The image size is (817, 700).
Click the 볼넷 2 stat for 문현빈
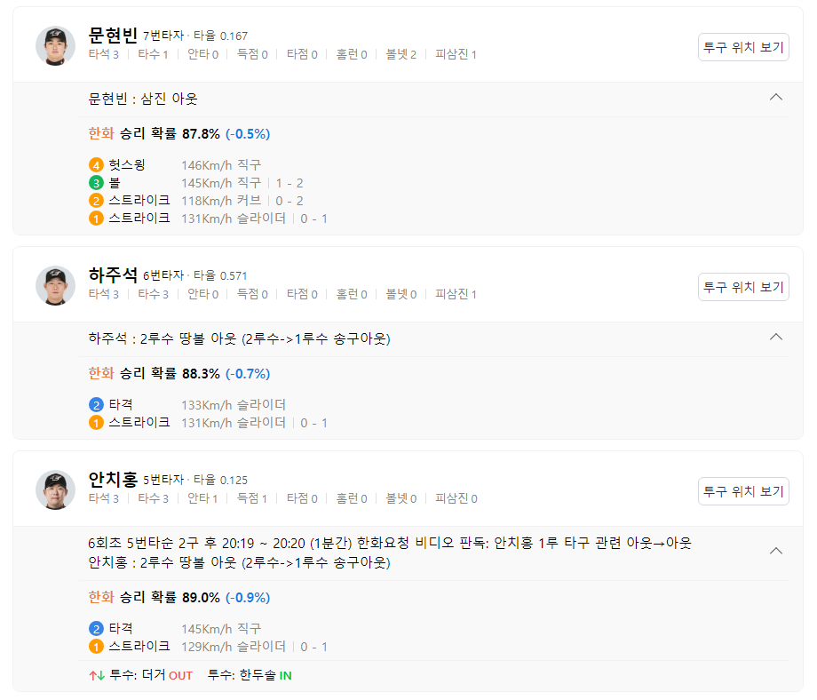403,53
